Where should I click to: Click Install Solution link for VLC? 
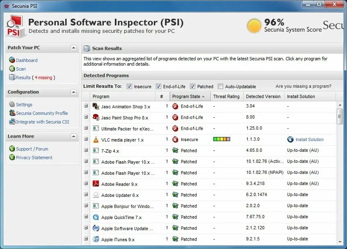point(309,139)
